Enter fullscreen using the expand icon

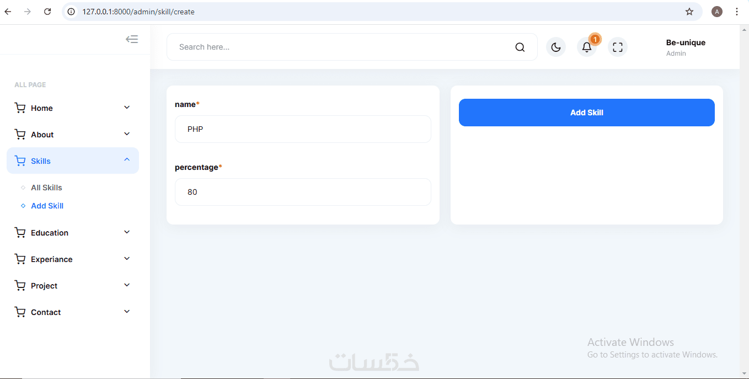point(618,47)
